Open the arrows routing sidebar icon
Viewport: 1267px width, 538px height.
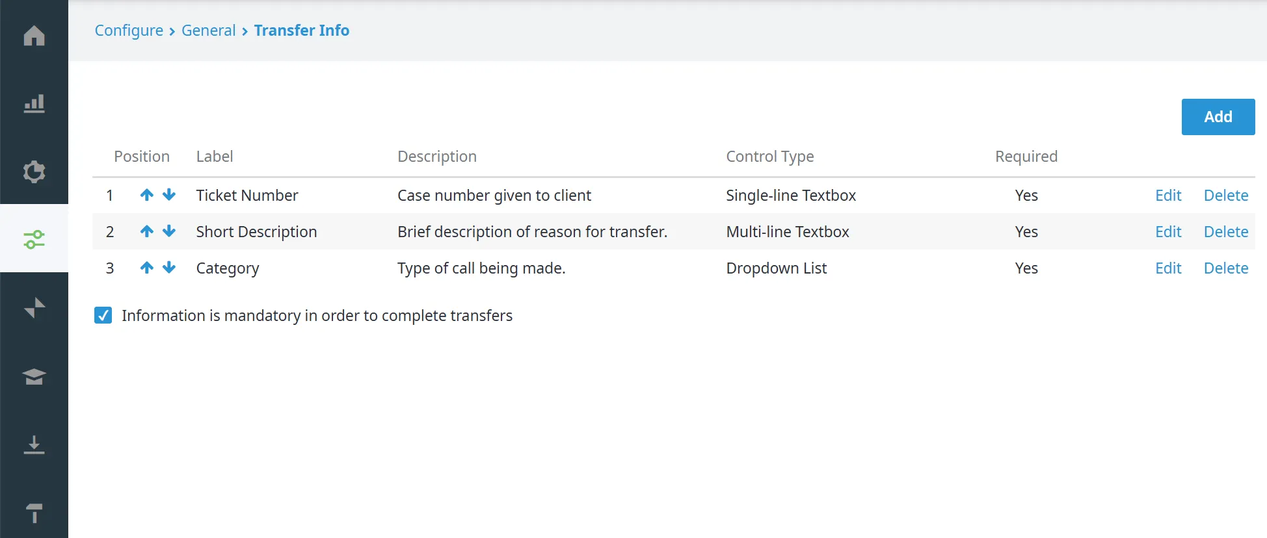[x=34, y=307]
